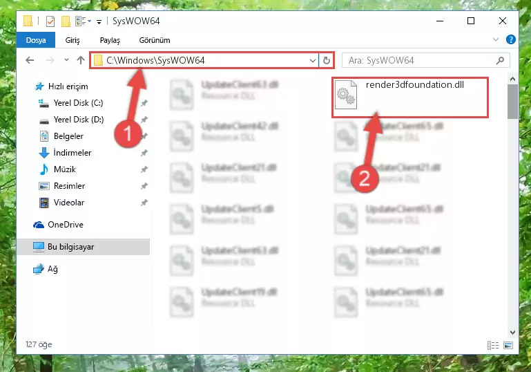Open the address bar history dropdown
The image size is (531, 372).
click(313, 61)
